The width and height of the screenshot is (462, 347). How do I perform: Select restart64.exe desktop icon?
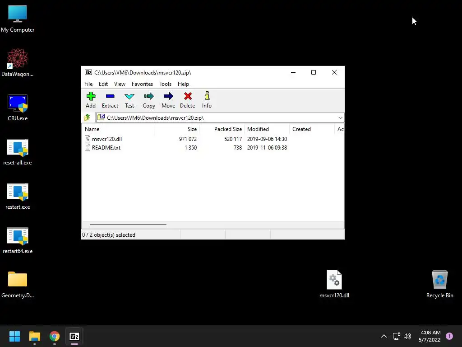(18, 240)
